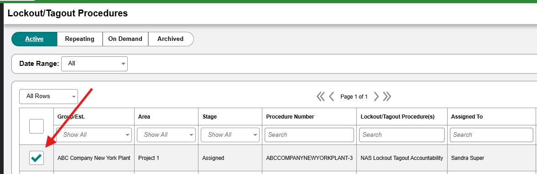Go to the first page double-chevron

click(x=321, y=97)
